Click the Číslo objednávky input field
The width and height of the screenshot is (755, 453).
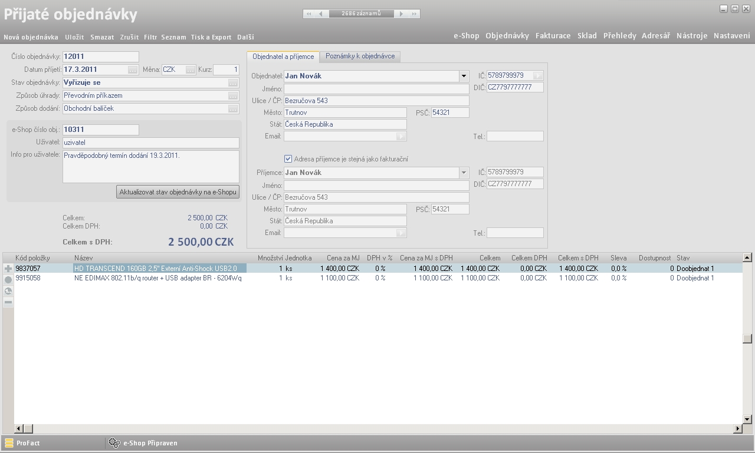tap(100, 57)
